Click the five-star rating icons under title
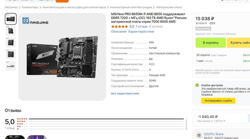 [x=120, y=27]
